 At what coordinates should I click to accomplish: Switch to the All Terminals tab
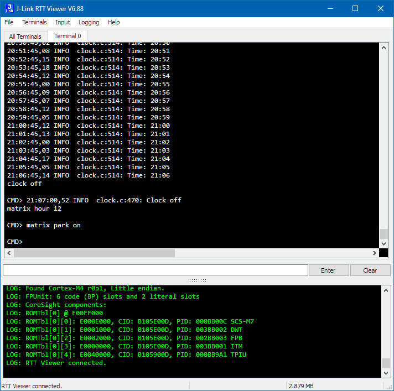tap(25, 37)
